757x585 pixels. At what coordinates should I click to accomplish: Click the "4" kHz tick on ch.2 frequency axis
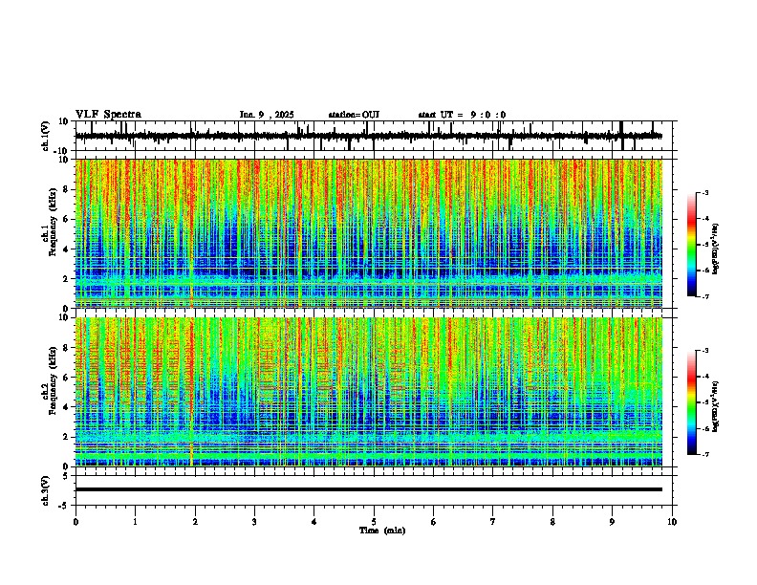(66, 407)
